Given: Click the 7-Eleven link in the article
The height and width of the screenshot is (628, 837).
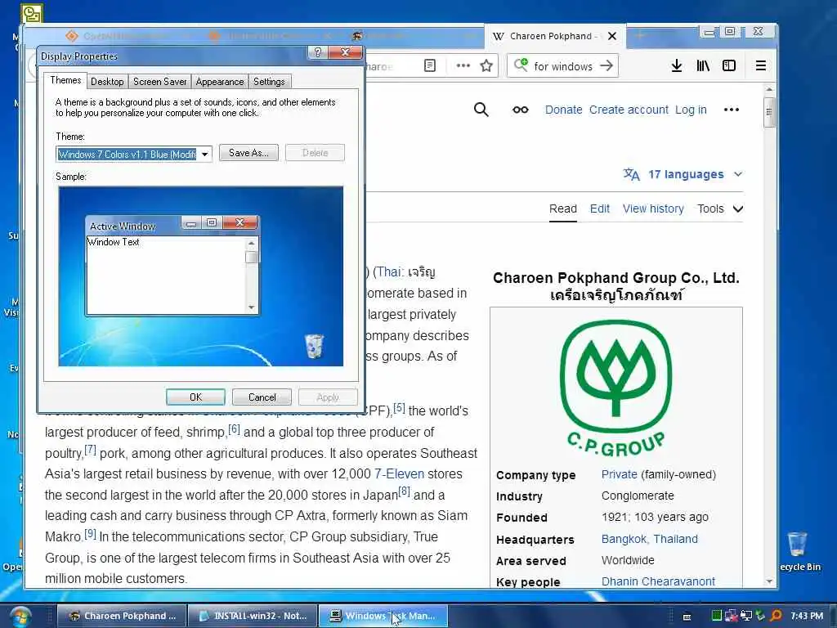Looking at the screenshot, I should [x=399, y=473].
